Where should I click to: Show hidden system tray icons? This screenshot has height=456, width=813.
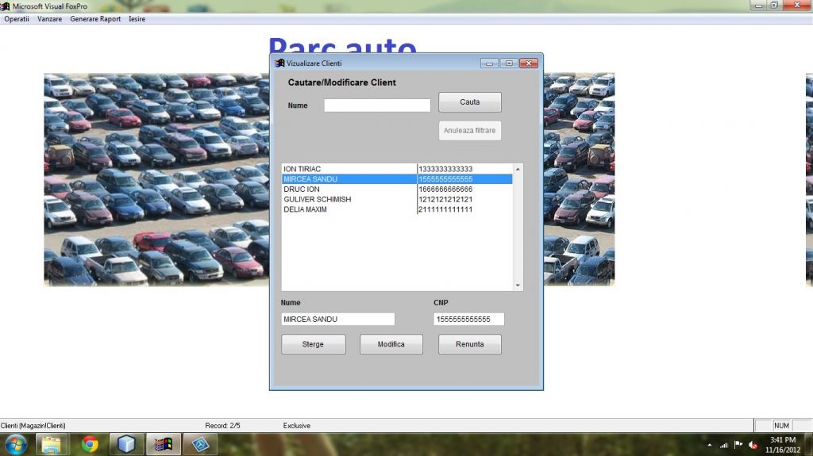click(x=708, y=445)
